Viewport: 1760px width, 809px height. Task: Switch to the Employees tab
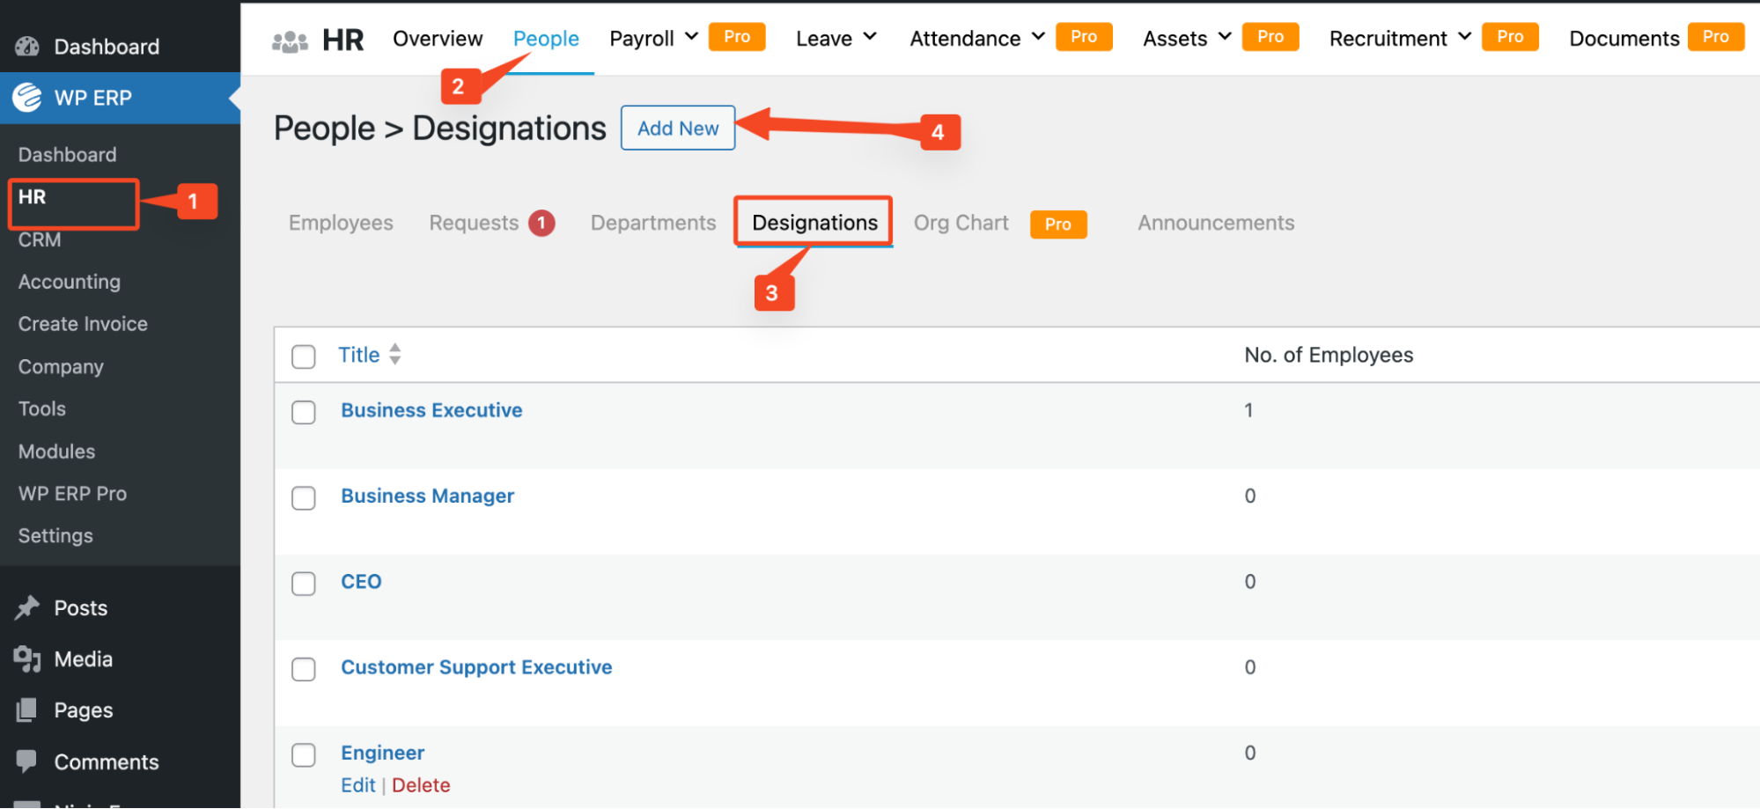(x=341, y=223)
